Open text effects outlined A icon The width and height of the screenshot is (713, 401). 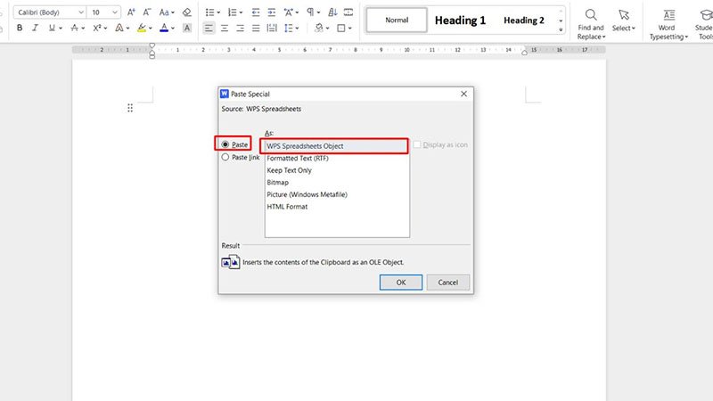pos(119,29)
